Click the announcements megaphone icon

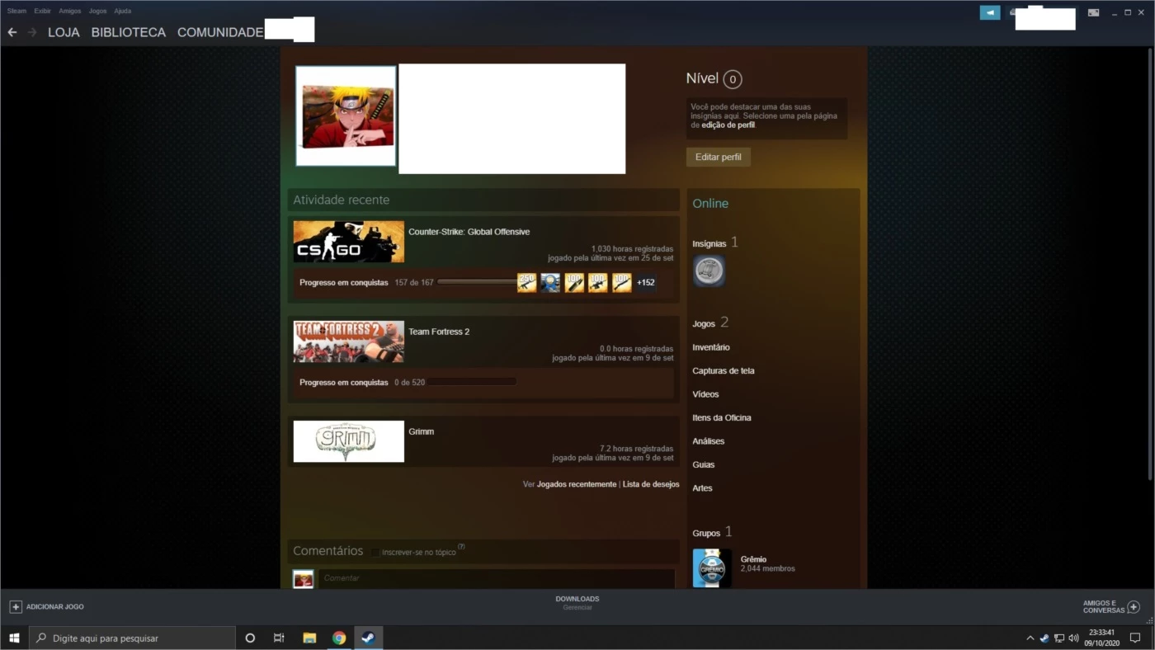coord(990,12)
